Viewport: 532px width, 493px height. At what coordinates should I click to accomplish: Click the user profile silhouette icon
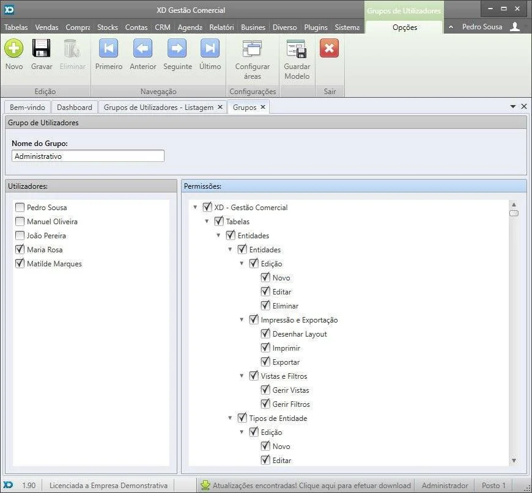point(515,26)
